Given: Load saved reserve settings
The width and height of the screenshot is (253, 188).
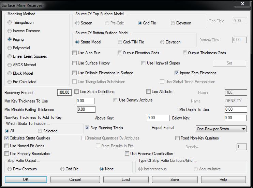Looking at the screenshot, I should [x=126, y=180].
